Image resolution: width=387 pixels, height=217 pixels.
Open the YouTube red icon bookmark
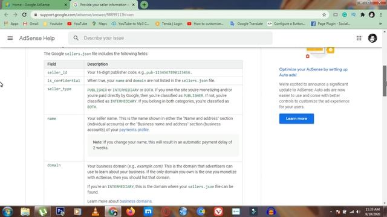click(x=77, y=24)
